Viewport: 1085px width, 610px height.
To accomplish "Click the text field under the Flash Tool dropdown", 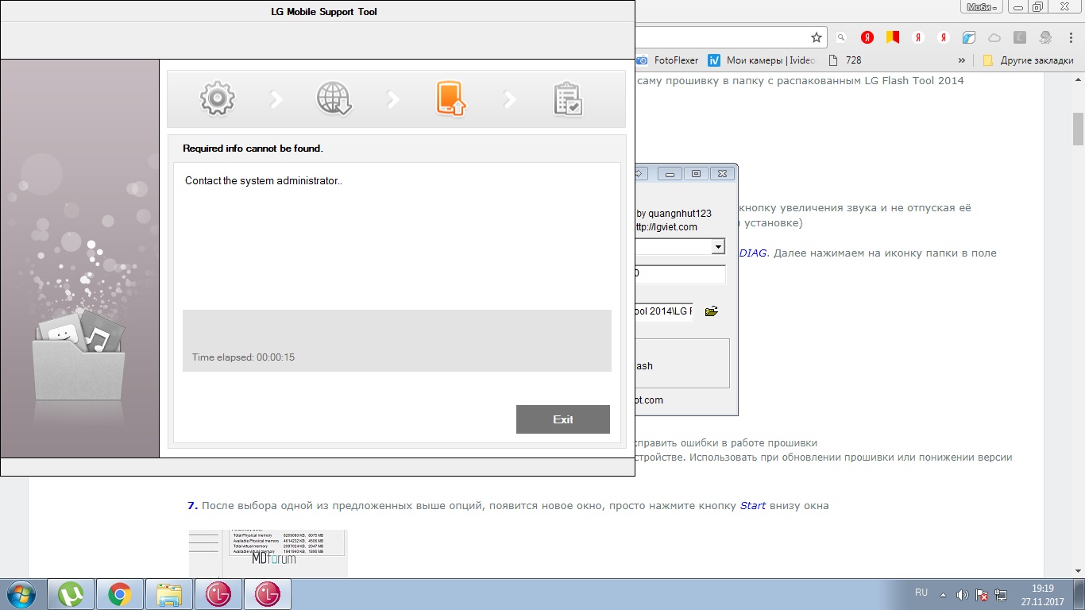I will click(680, 274).
